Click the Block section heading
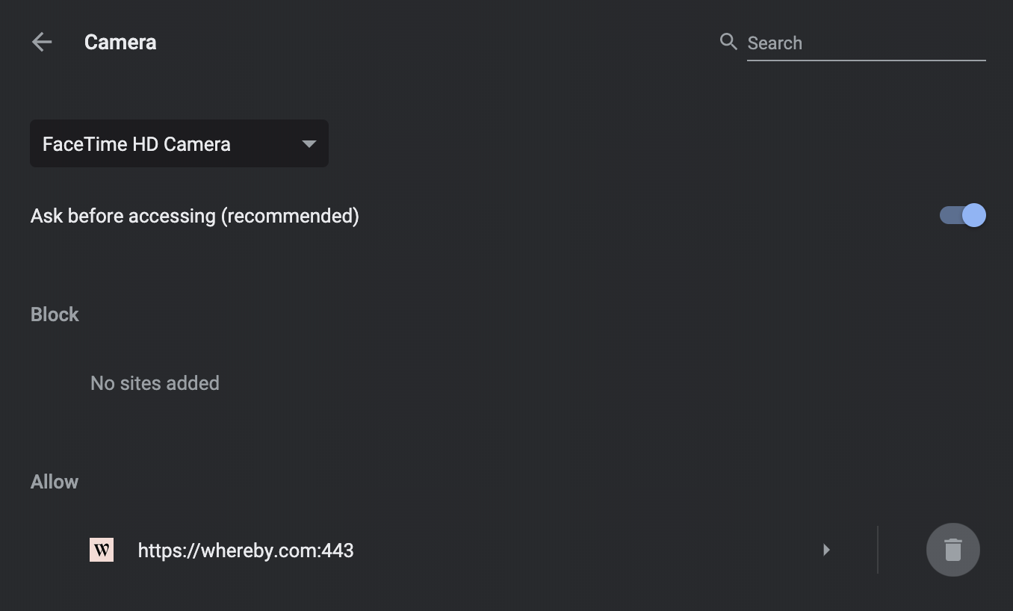The height and width of the screenshot is (611, 1013). [55, 314]
